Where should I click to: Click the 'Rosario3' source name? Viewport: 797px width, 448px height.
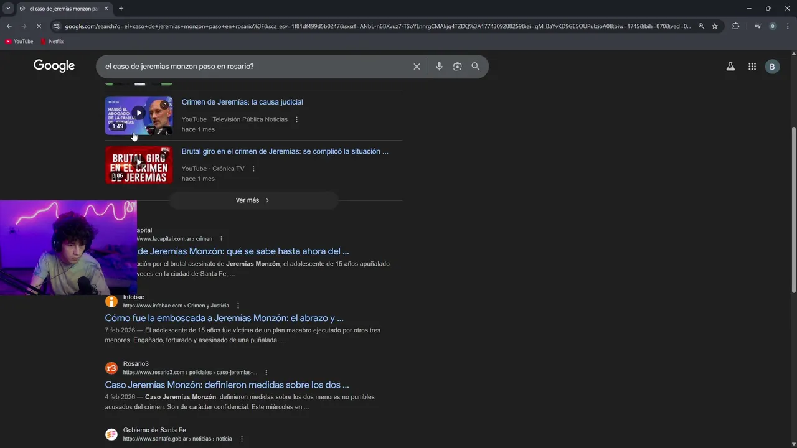click(x=136, y=363)
